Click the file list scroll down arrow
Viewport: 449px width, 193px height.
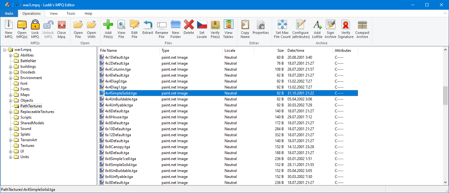[445, 182]
